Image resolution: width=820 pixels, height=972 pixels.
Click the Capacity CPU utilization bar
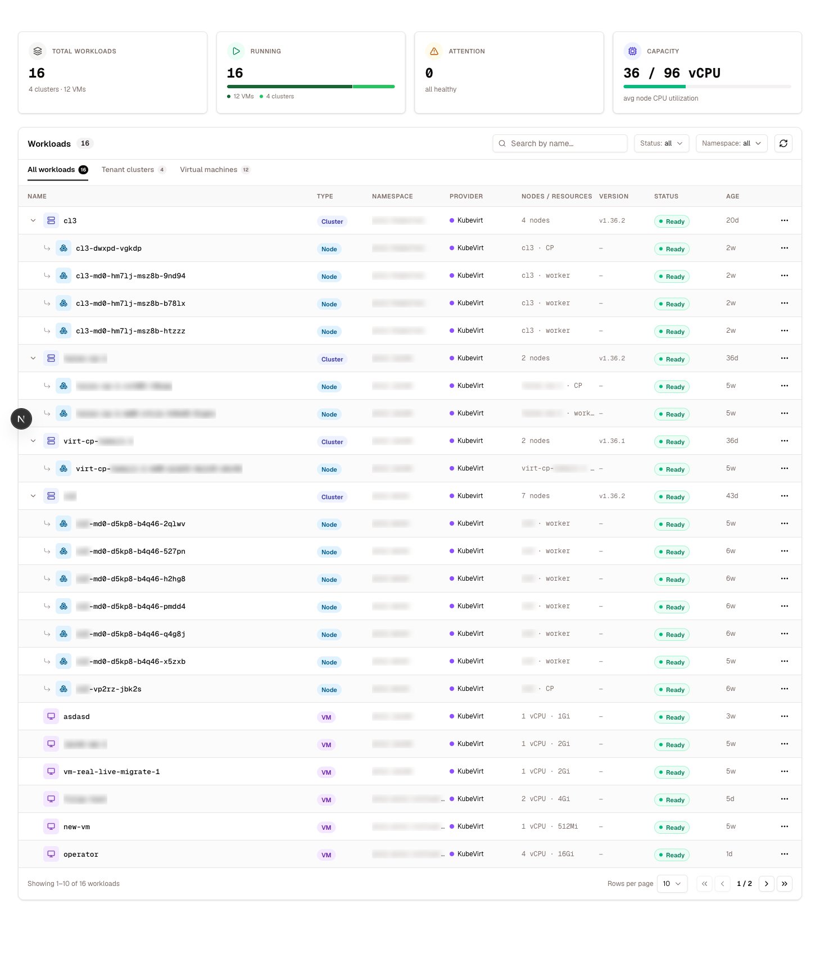[x=707, y=87]
